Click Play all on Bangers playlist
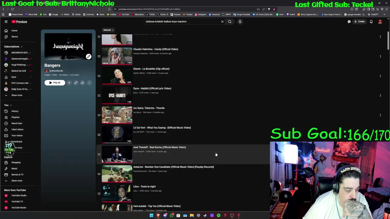Viewport: 390px width, 219px height. coord(55,83)
